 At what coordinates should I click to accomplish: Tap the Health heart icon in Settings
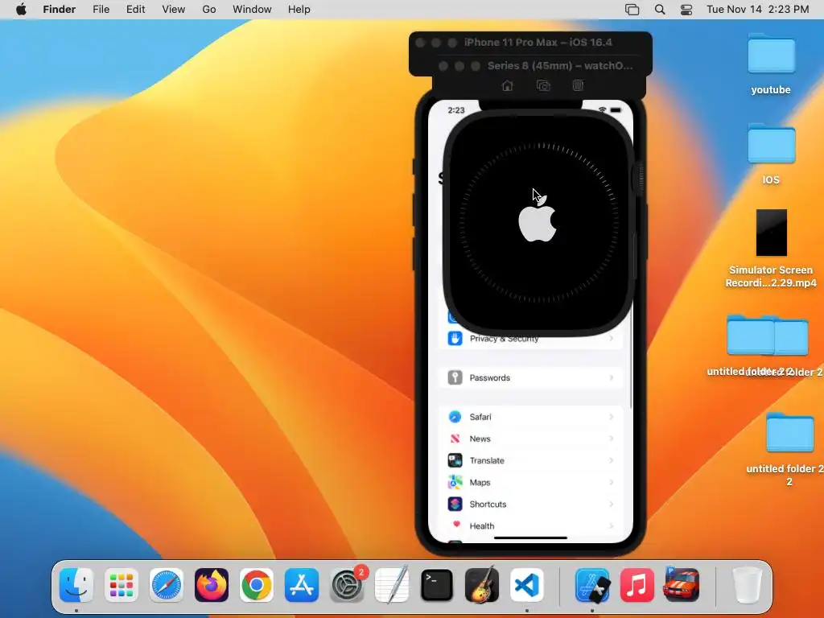tap(455, 525)
